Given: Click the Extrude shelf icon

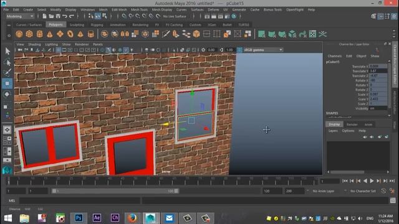Looking at the screenshot, I should (176, 34).
